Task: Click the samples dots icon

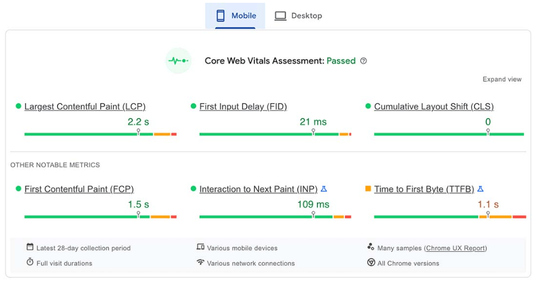Action: (371, 247)
